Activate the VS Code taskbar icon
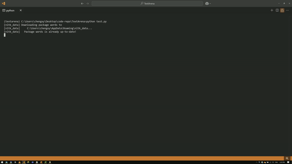292x164 pixels. [24, 162]
